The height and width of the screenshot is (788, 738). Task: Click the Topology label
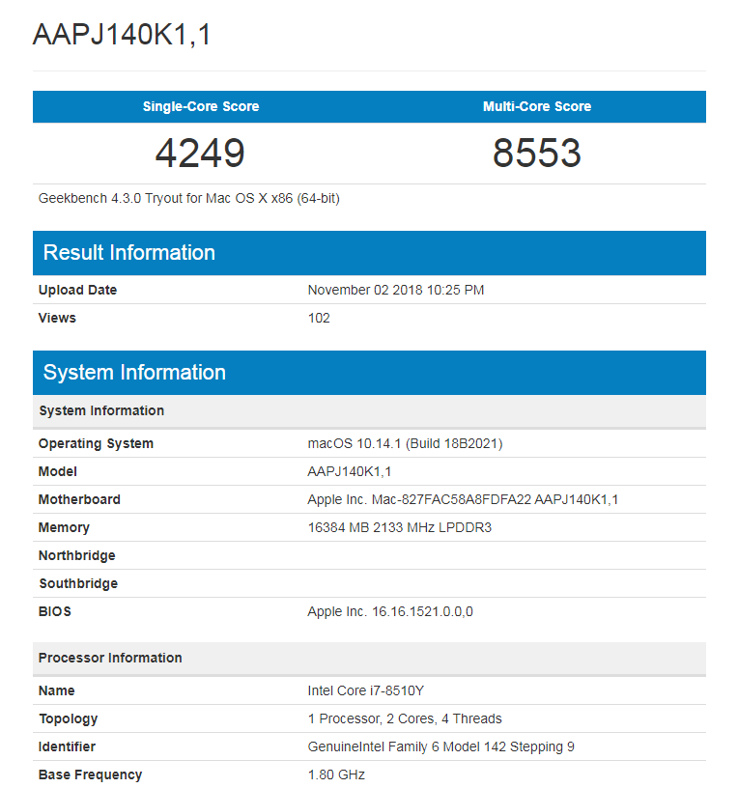click(69, 719)
